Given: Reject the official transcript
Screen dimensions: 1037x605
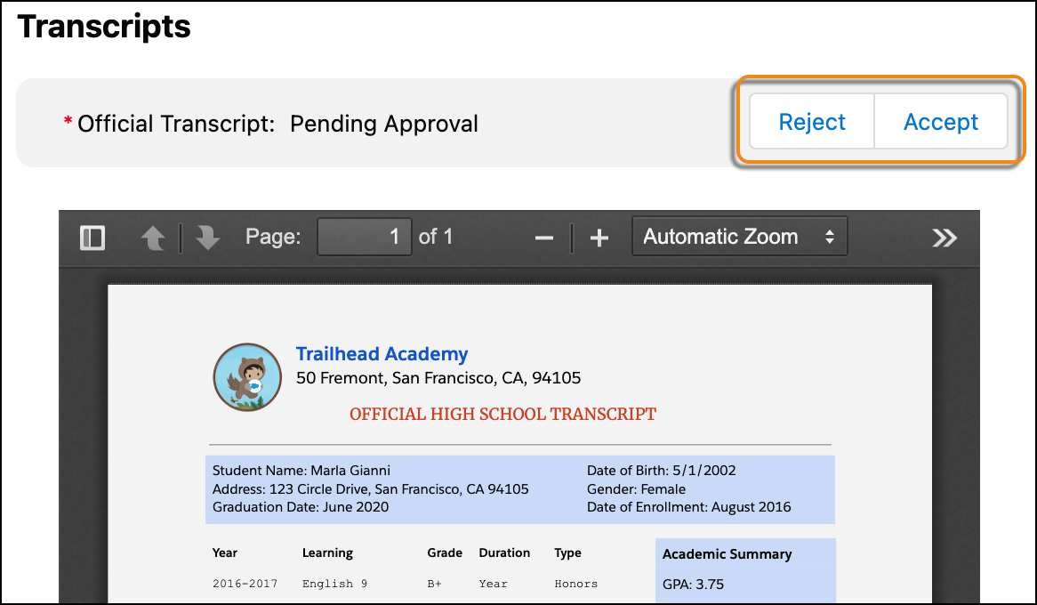Looking at the screenshot, I should click(812, 121).
